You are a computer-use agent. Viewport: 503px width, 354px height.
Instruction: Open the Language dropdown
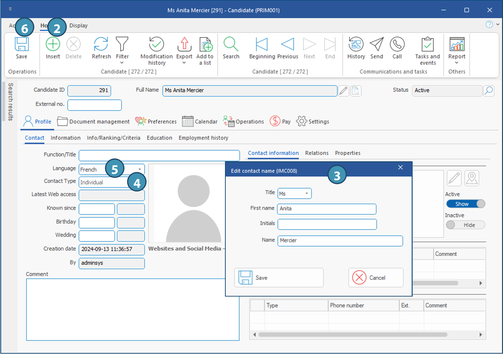pos(140,169)
